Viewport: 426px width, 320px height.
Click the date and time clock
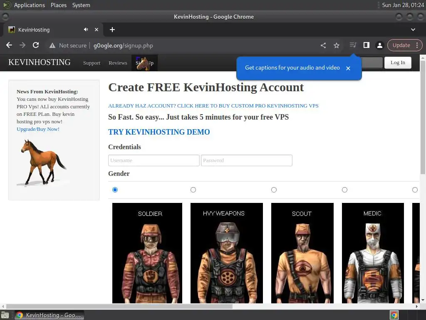(x=403, y=5)
